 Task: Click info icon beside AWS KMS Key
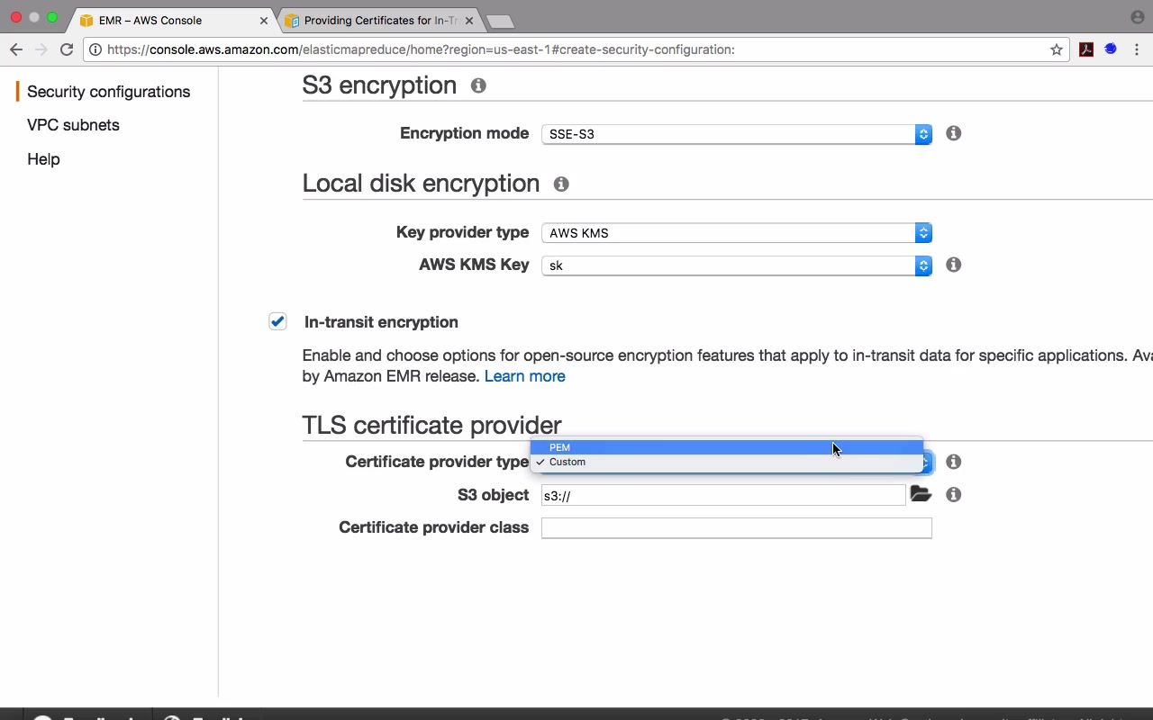(x=953, y=265)
